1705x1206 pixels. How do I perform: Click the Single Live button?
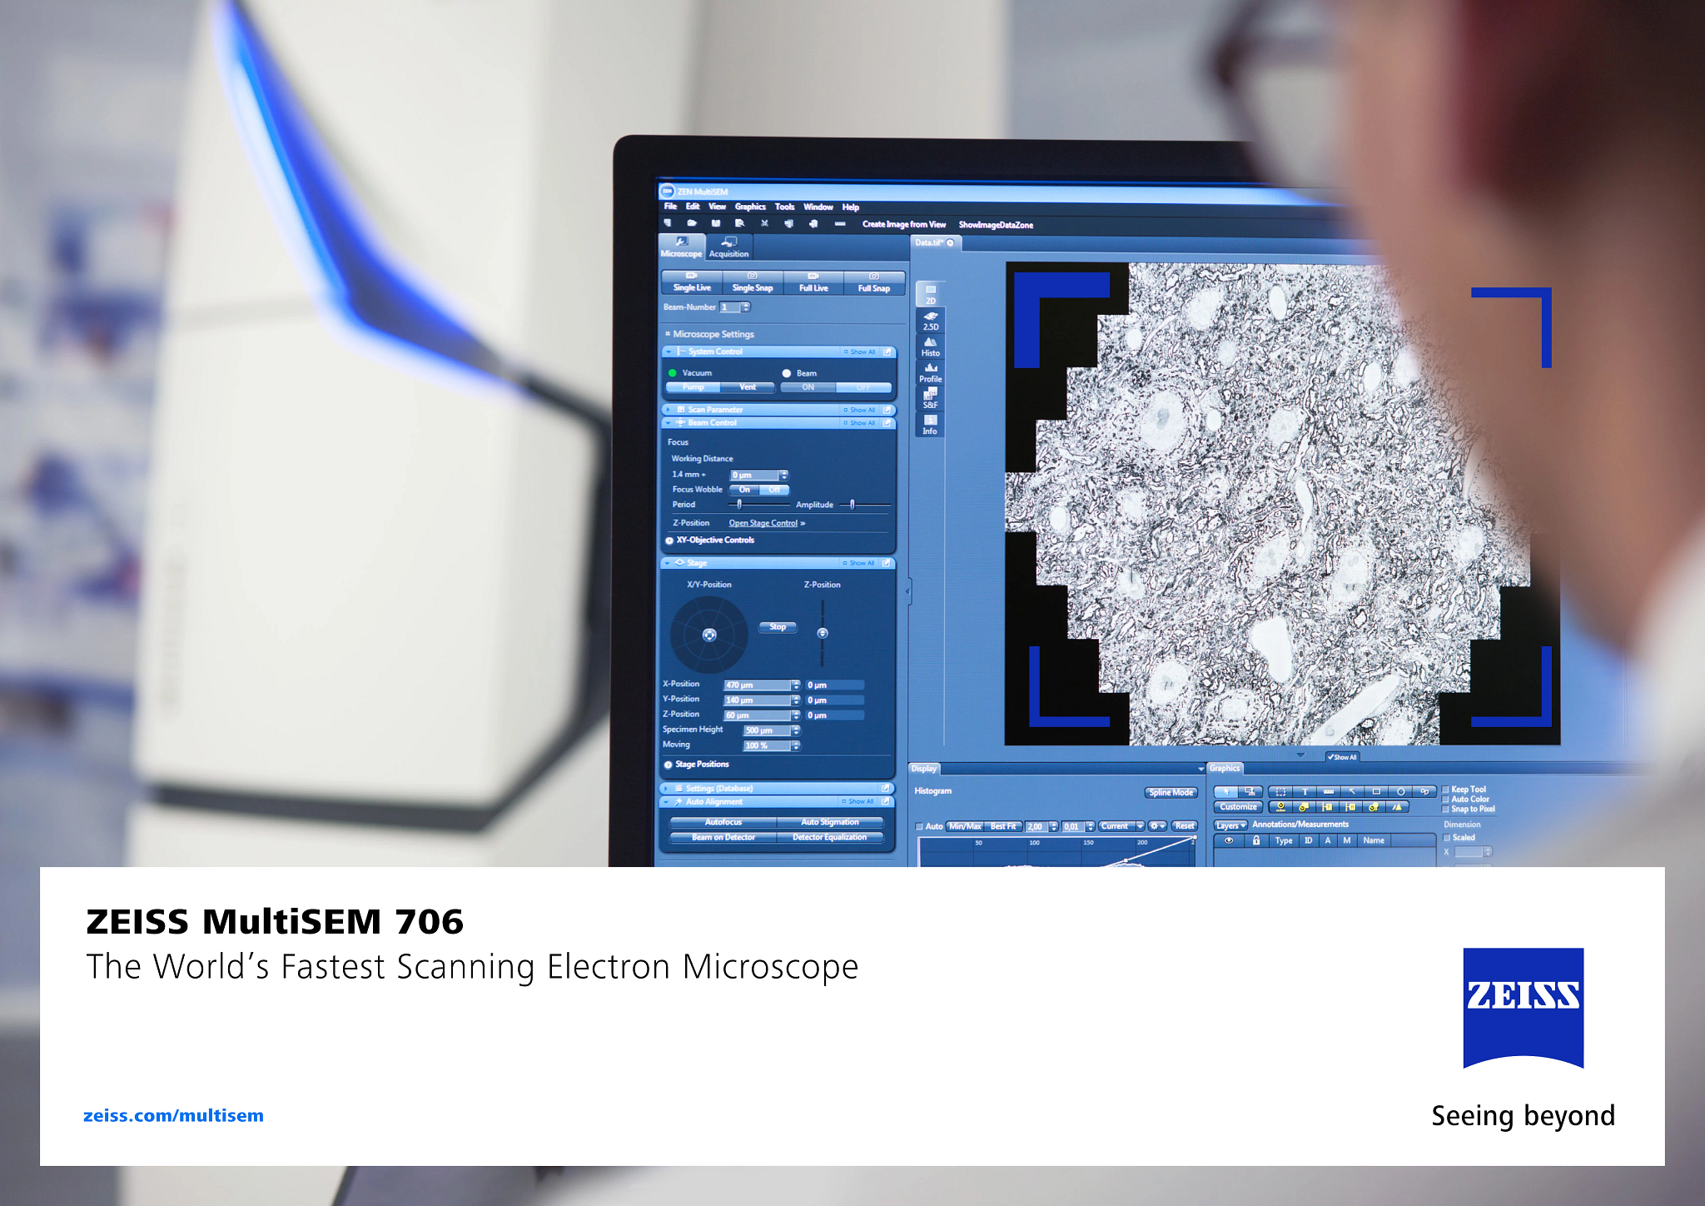(692, 282)
